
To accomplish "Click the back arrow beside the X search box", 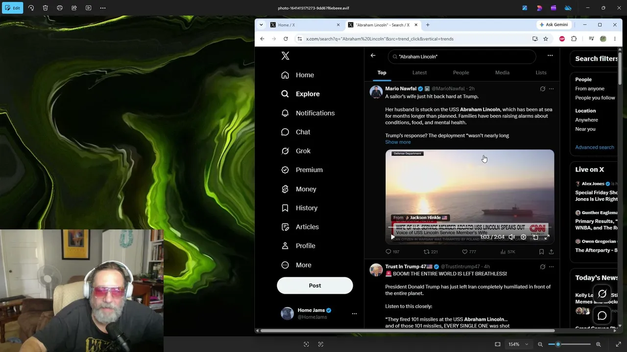I will point(373,56).
